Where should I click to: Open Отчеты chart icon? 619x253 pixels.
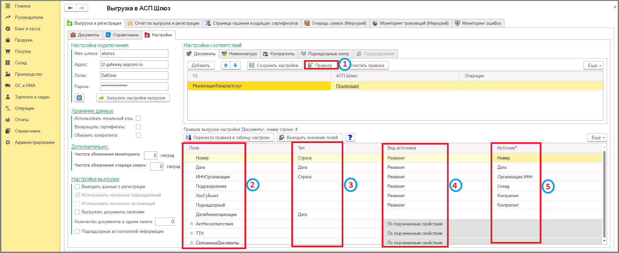(x=8, y=120)
